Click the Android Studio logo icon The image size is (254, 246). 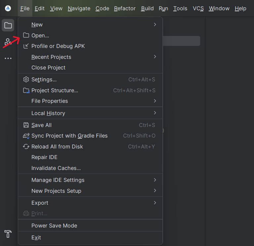coord(8,8)
